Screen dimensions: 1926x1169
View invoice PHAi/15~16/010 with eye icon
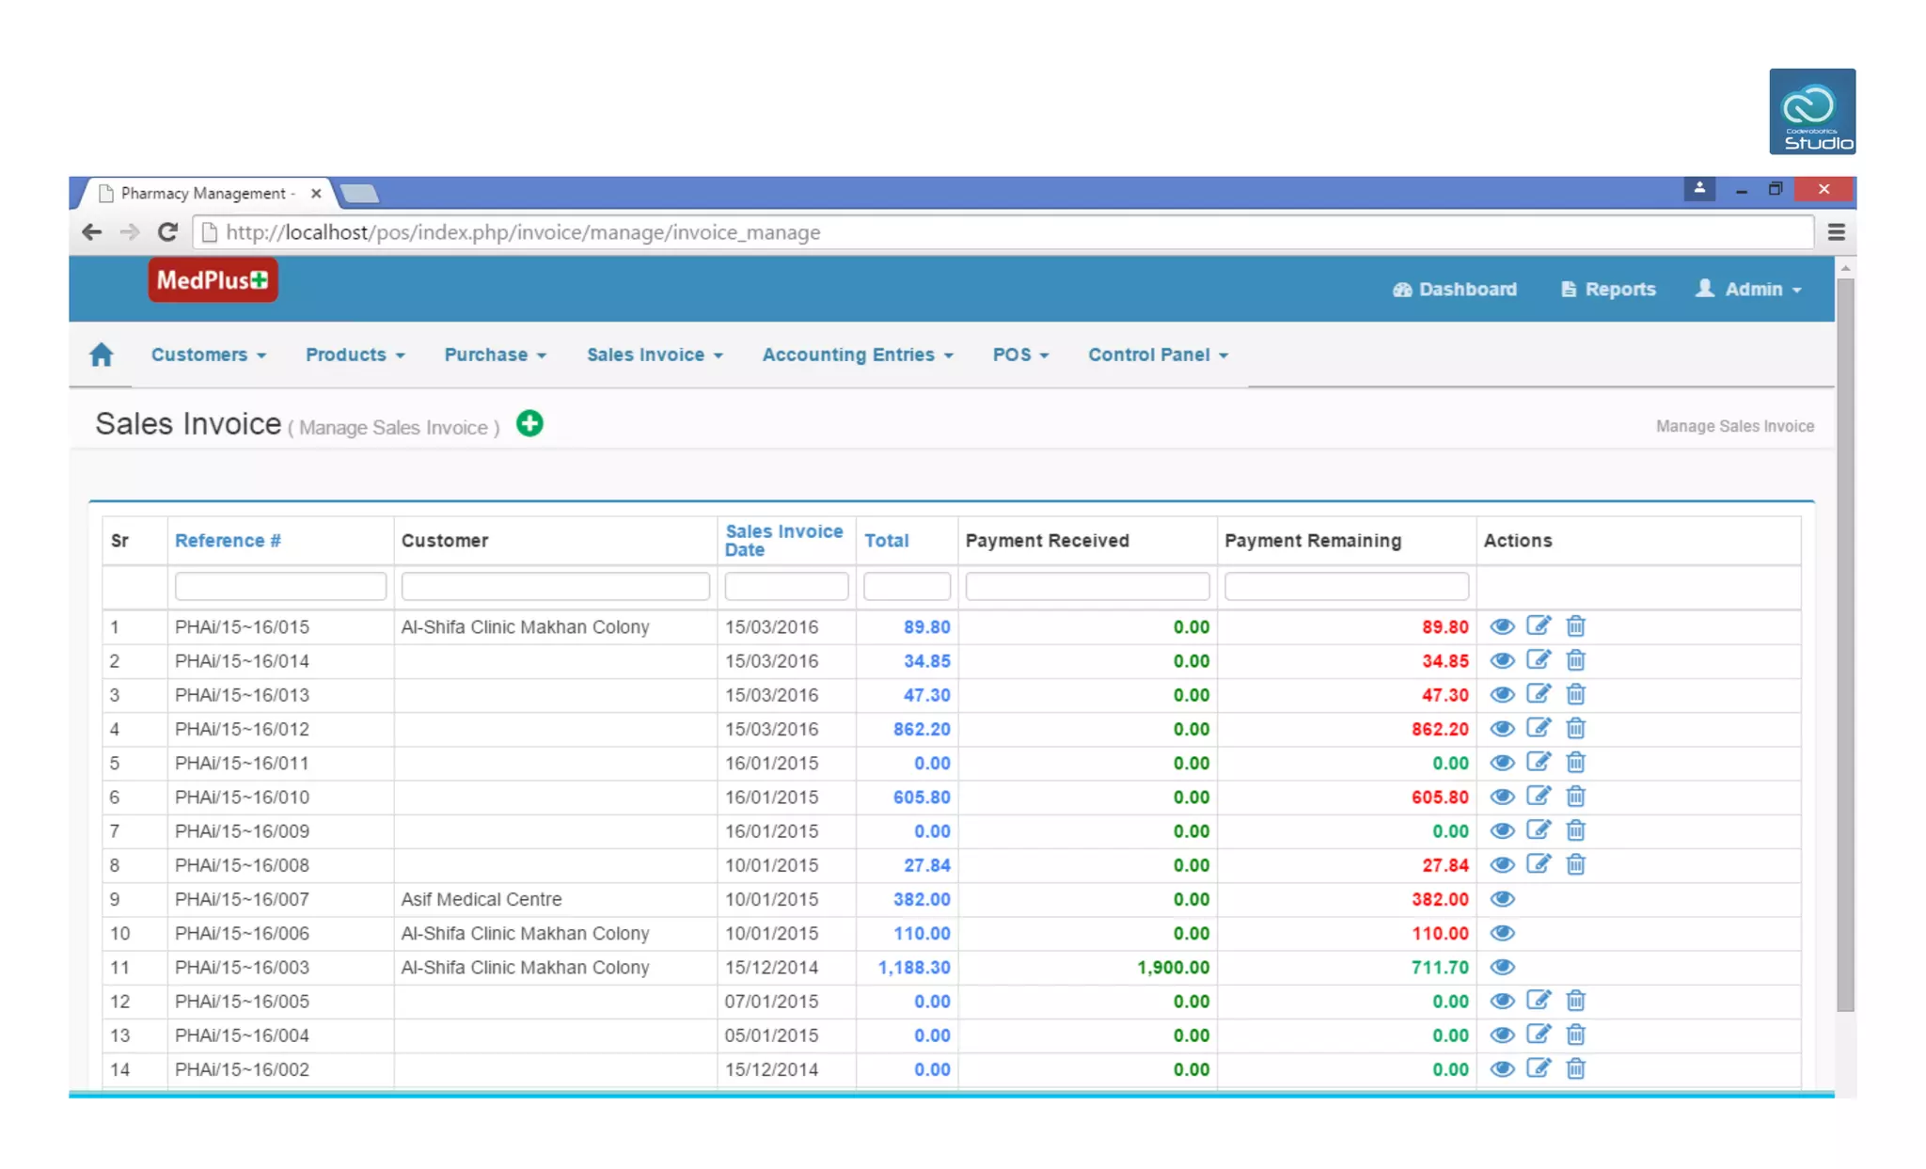[1502, 797]
